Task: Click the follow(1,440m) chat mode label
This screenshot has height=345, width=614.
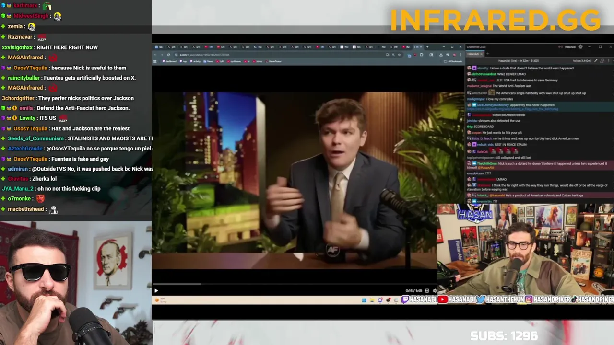Action: (x=582, y=61)
